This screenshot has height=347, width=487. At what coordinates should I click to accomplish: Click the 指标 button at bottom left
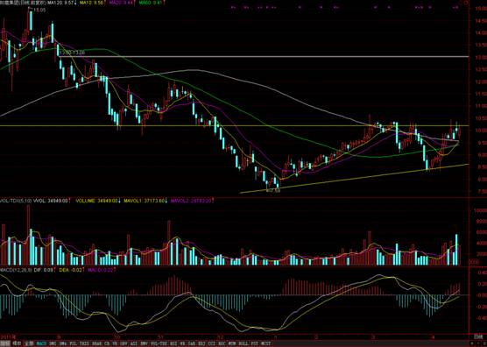pos(4,343)
